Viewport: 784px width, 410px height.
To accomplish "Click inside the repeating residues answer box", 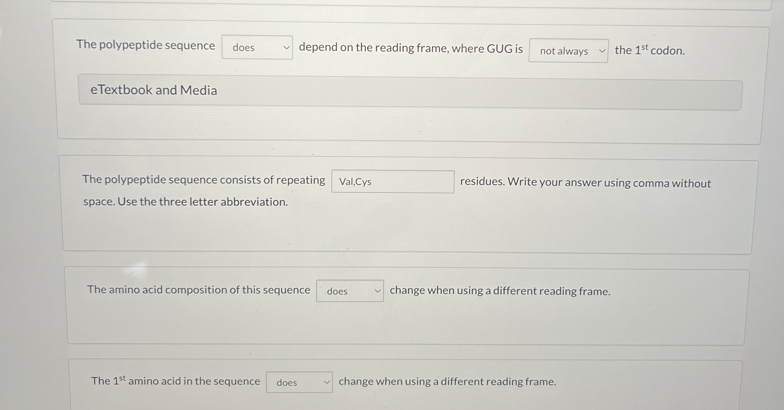I will pos(393,182).
